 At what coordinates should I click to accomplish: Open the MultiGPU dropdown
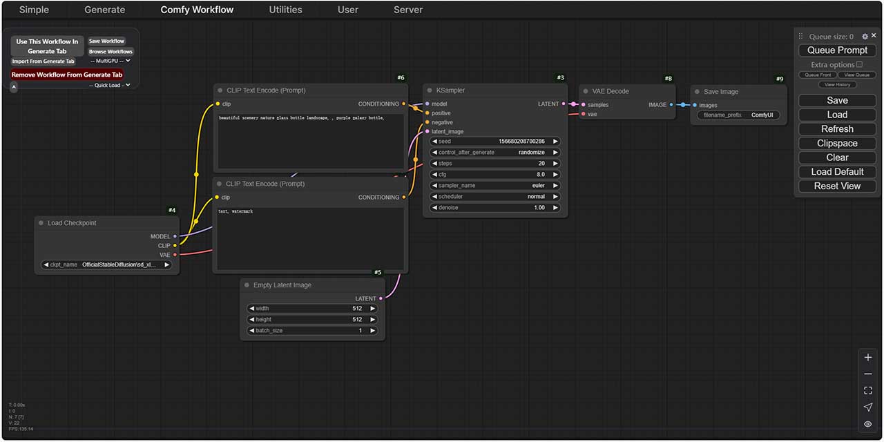click(110, 61)
